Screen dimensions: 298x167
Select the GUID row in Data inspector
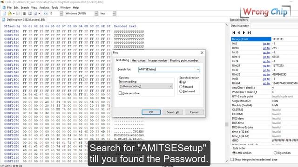(264, 141)
